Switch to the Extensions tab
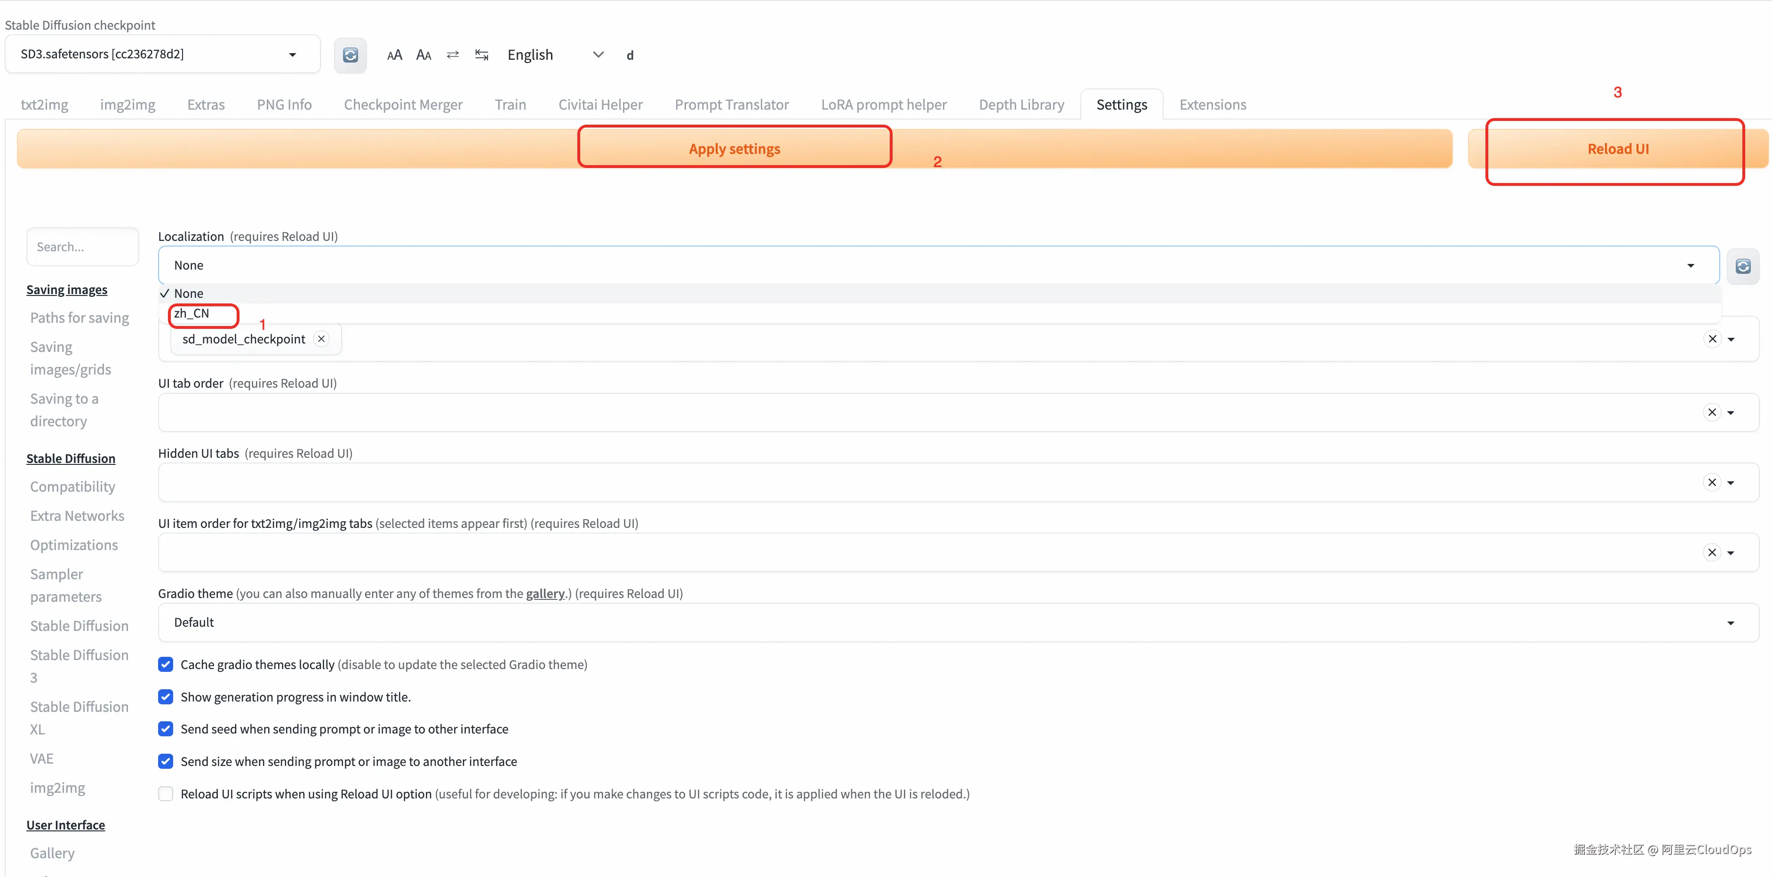Screen dimensions: 1772x877 (1212, 104)
